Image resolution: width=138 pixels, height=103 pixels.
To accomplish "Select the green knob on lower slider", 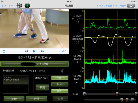I will click(x=132, y=100).
